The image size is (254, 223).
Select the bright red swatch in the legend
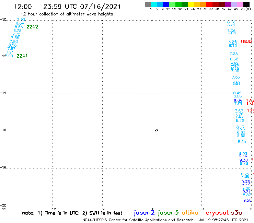tap(209, 4)
